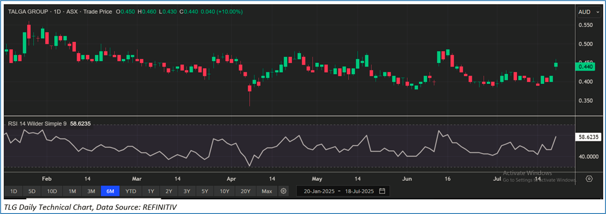Viewport: 606px width, 214px height.
Task: Click the active 6M range button
Action: coord(110,191)
